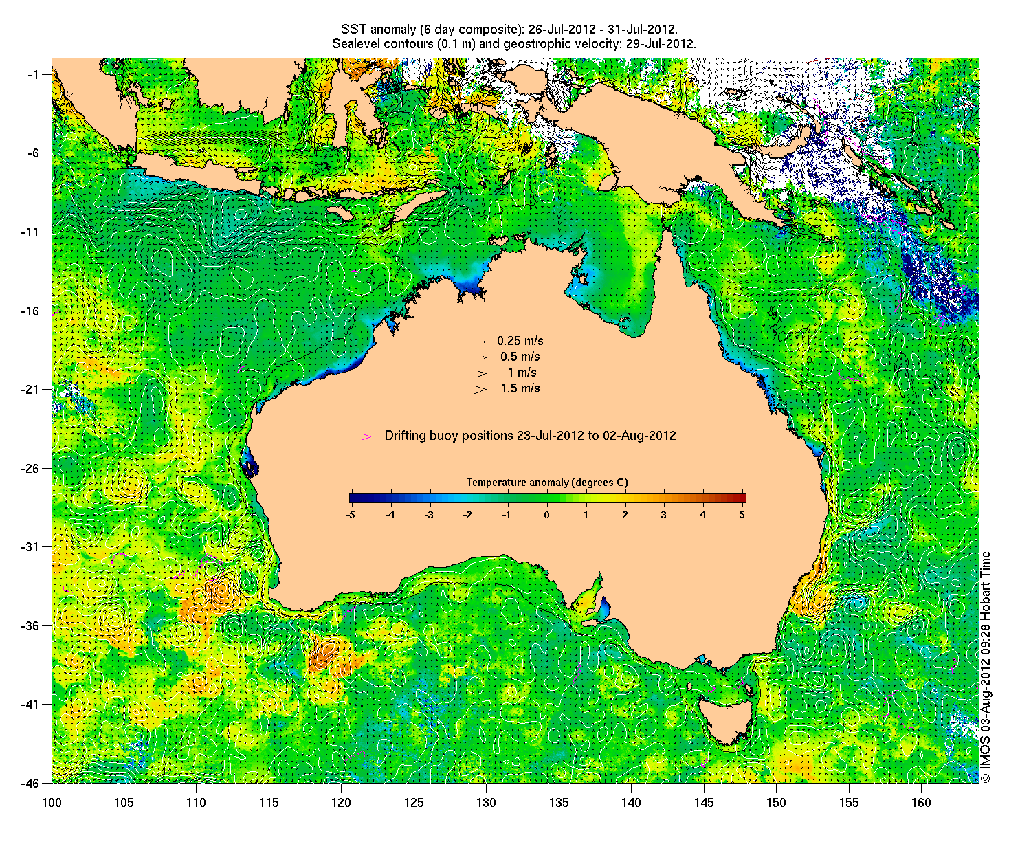Click the latitude axis label -46
1031x842 pixels.
(31, 783)
